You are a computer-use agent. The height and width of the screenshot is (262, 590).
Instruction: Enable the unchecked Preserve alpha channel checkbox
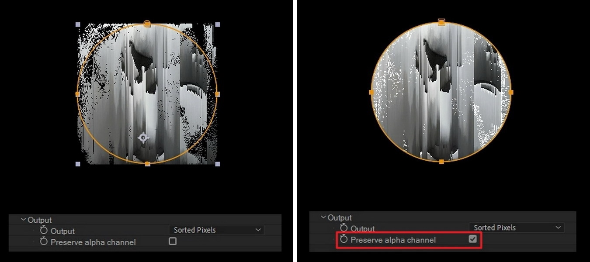click(173, 241)
